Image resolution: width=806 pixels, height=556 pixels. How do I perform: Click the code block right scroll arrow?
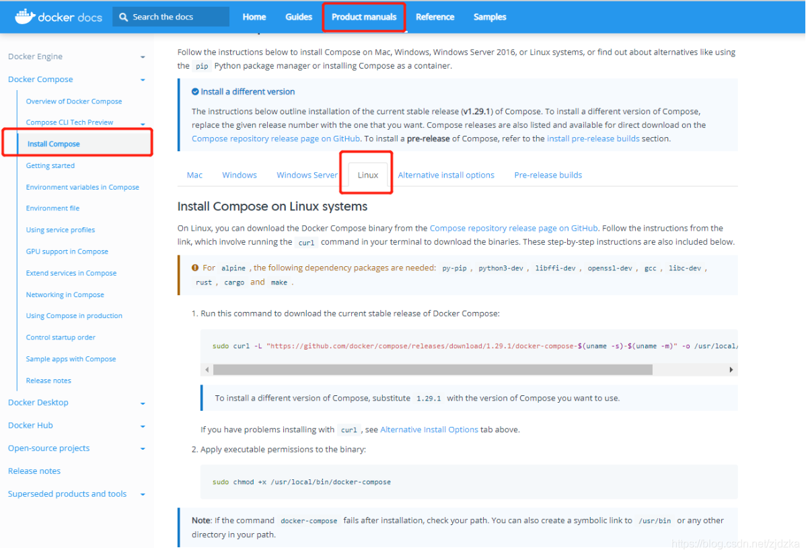(731, 370)
